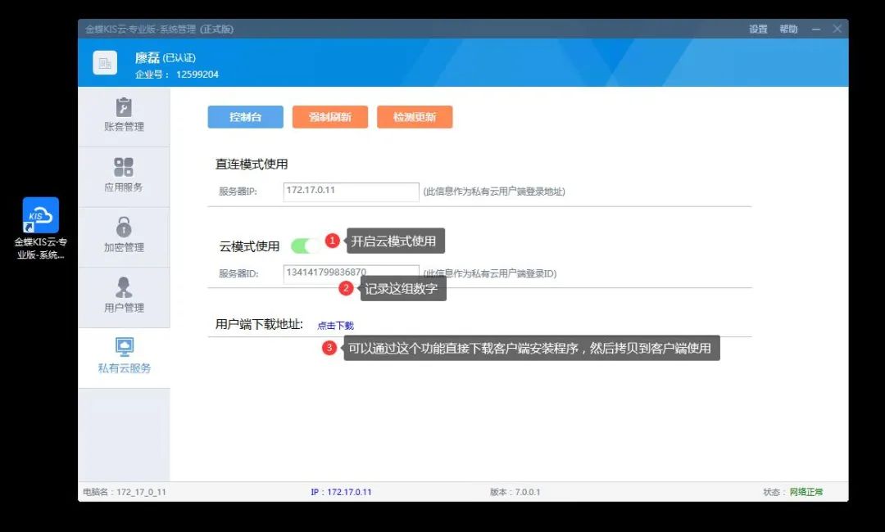
Task: Click the 强制刷新 orange button
Action: (330, 117)
